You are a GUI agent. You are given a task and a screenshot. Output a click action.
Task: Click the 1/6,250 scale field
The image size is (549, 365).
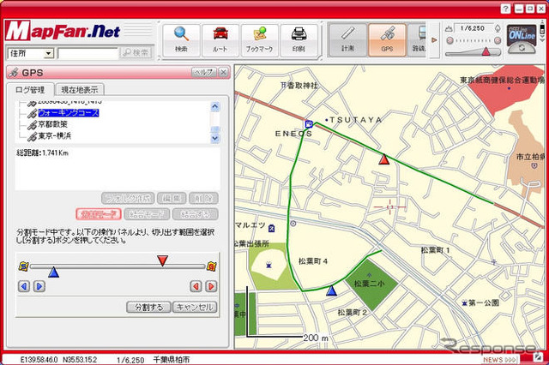point(473,28)
